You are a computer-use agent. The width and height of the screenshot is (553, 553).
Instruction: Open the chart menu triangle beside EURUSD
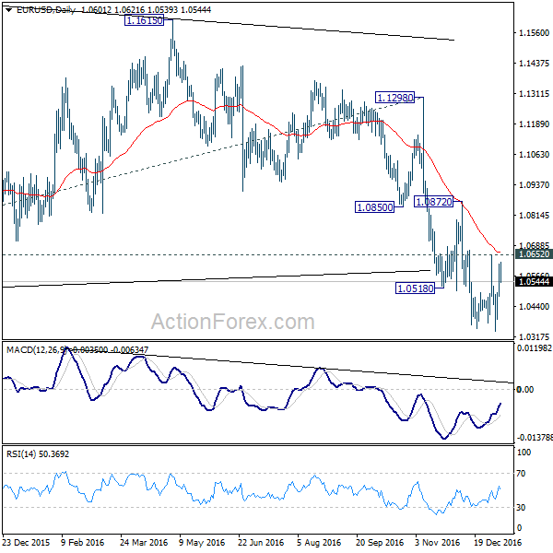(9, 10)
